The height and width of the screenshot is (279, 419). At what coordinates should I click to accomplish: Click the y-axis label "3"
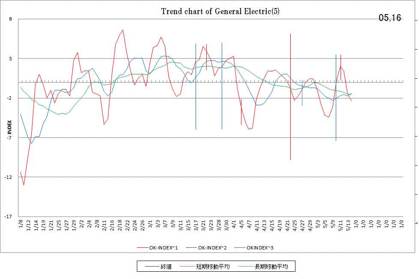(10, 59)
